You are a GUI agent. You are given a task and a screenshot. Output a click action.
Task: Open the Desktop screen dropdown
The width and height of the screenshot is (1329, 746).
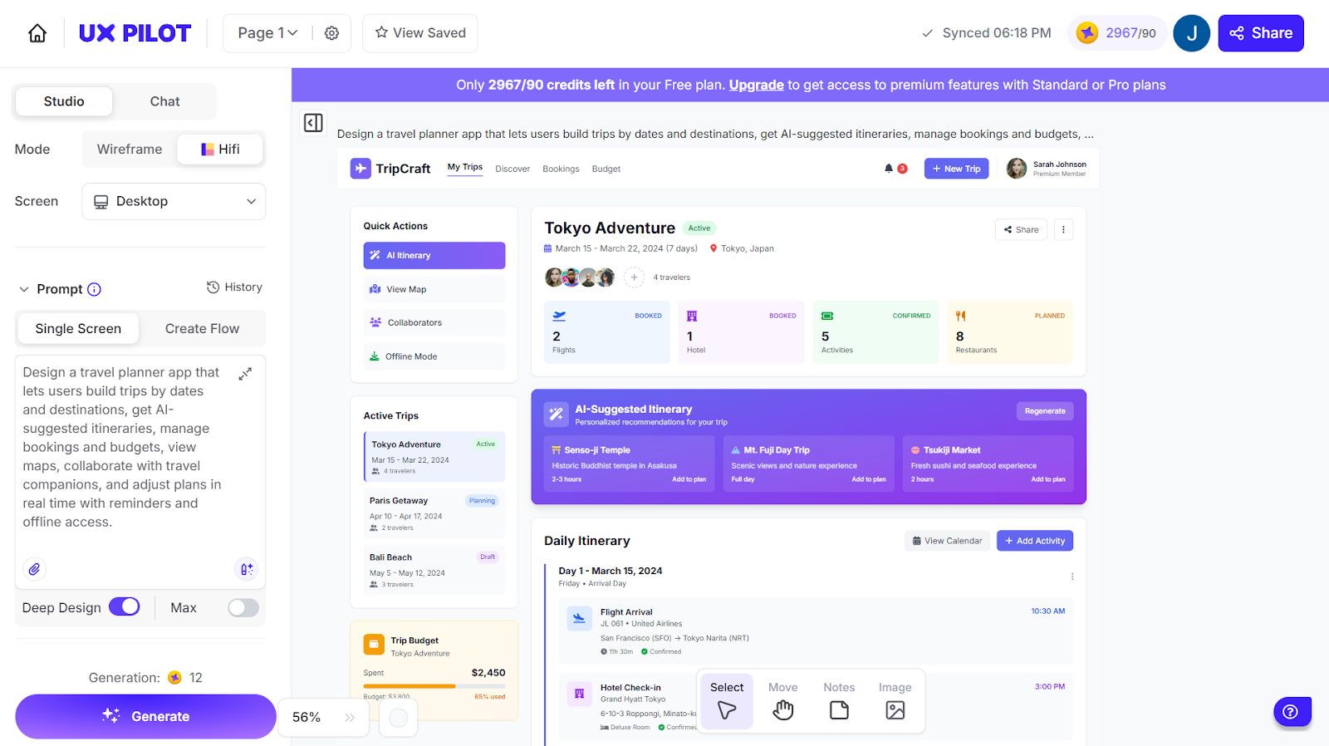[174, 202]
